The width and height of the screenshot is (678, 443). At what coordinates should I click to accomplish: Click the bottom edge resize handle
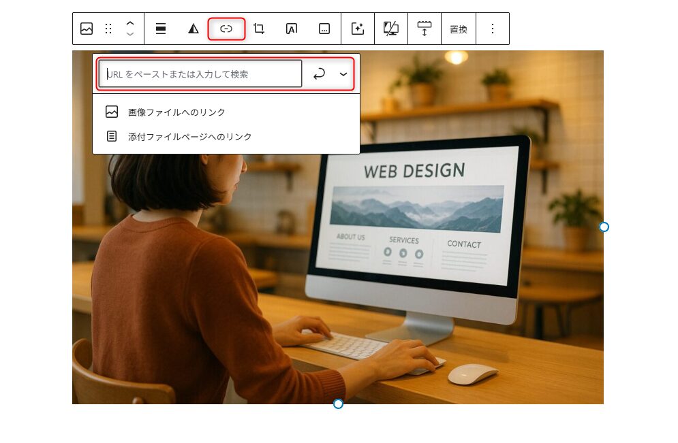pos(338,404)
